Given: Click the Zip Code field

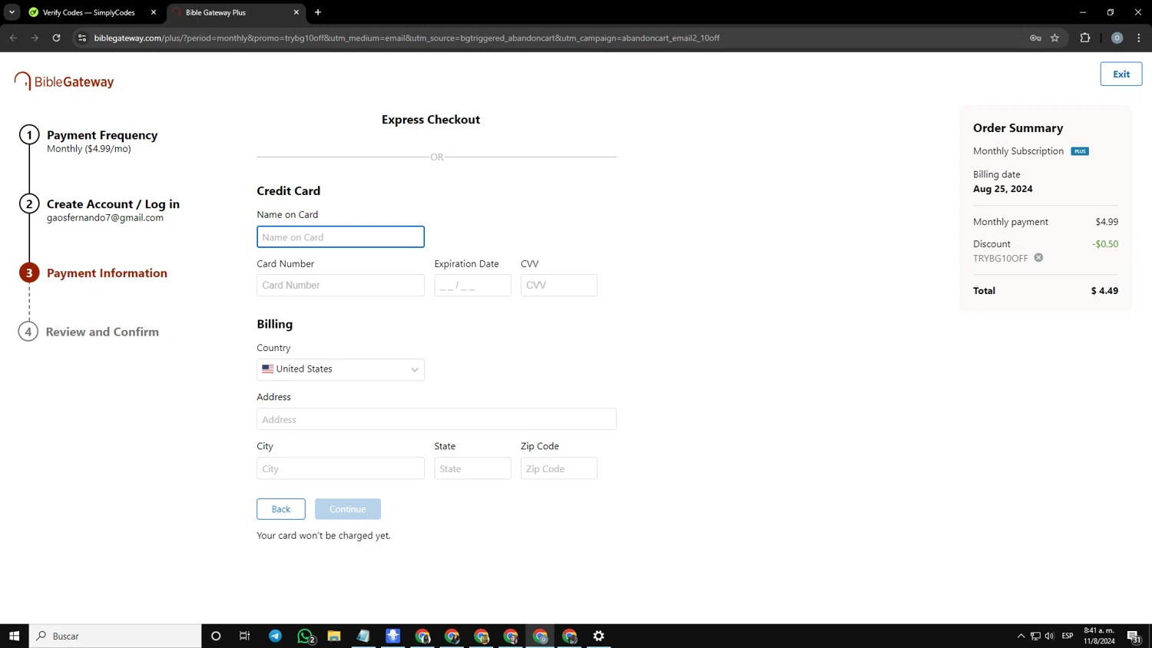Looking at the screenshot, I should pos(558,468).
